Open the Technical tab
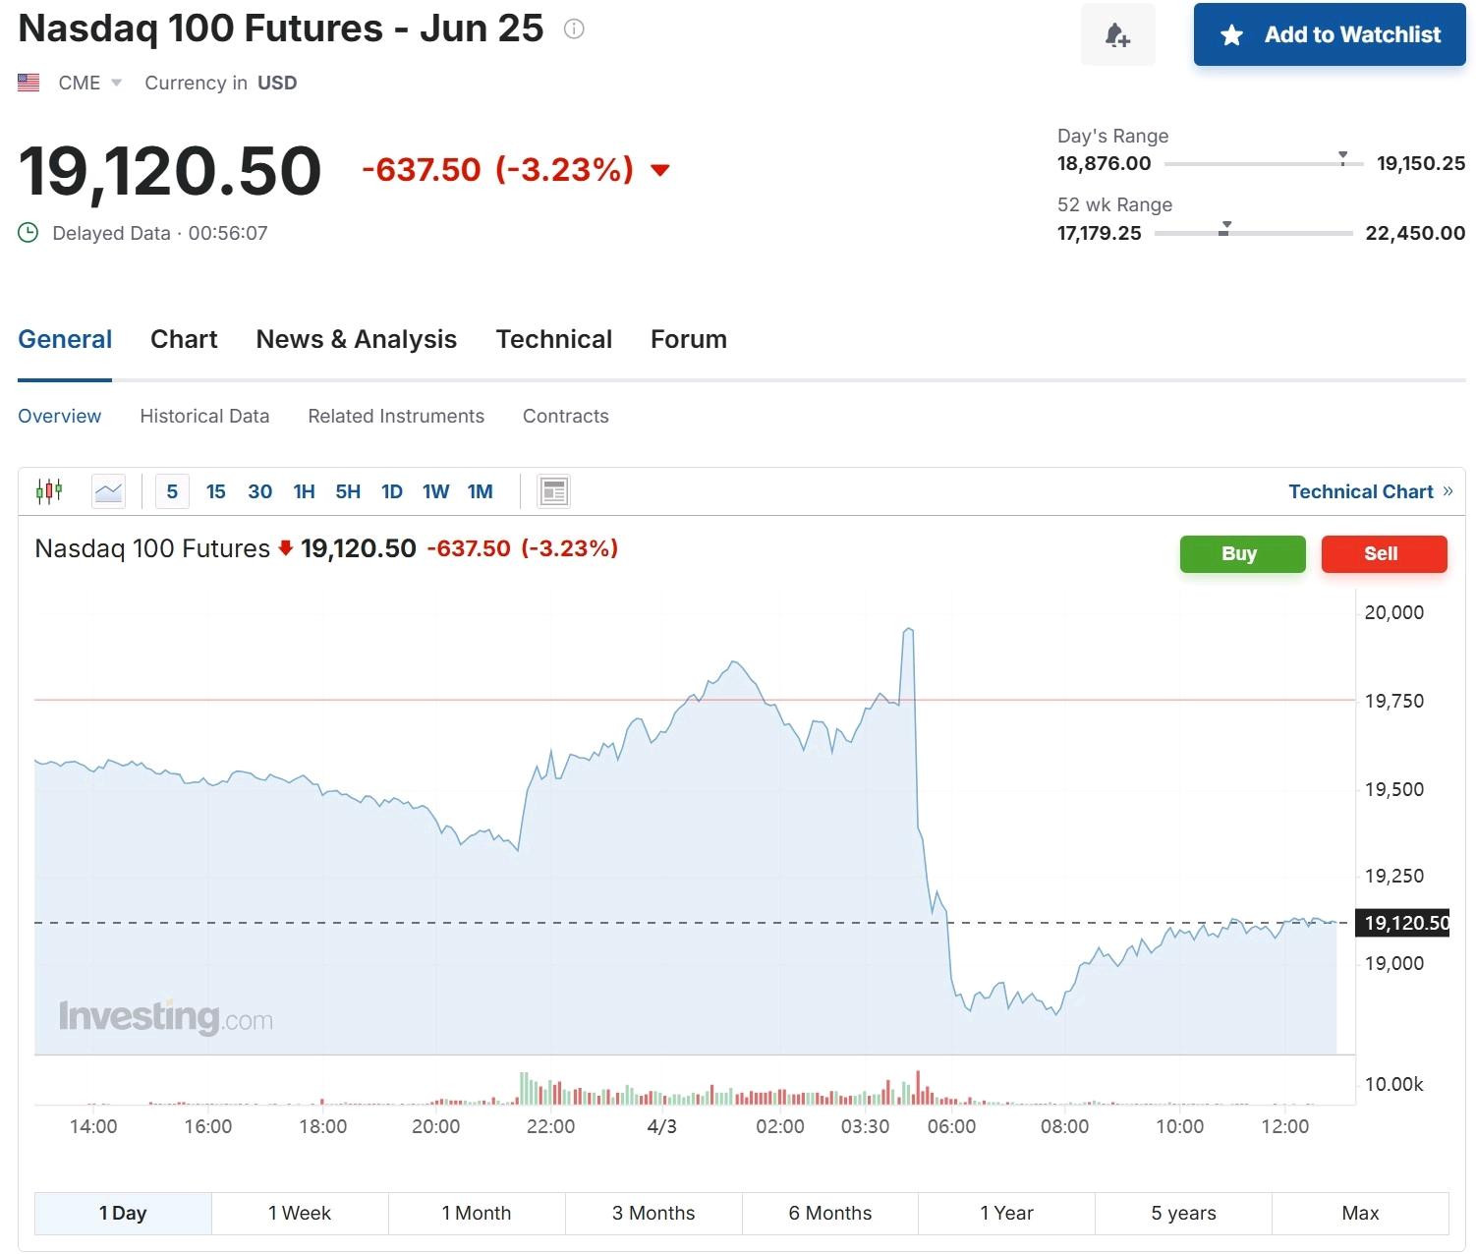1476x1254 pixels. 554,339
